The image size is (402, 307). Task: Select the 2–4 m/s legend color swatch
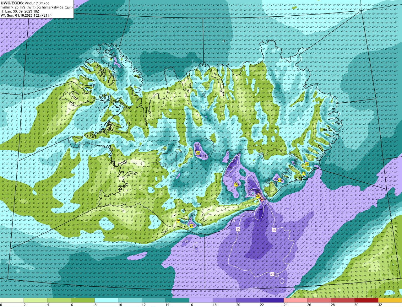click(x=35, y=300)
